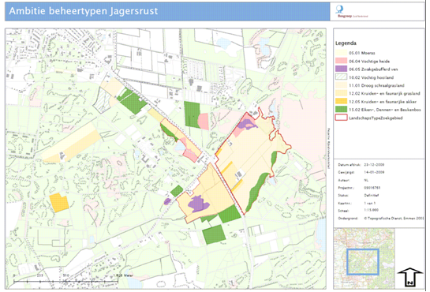The image size is (430, 292).
Task: Click the 12.02 Kruiden- en faunarijk grasland swatch
Action: (x=341, y=93)
